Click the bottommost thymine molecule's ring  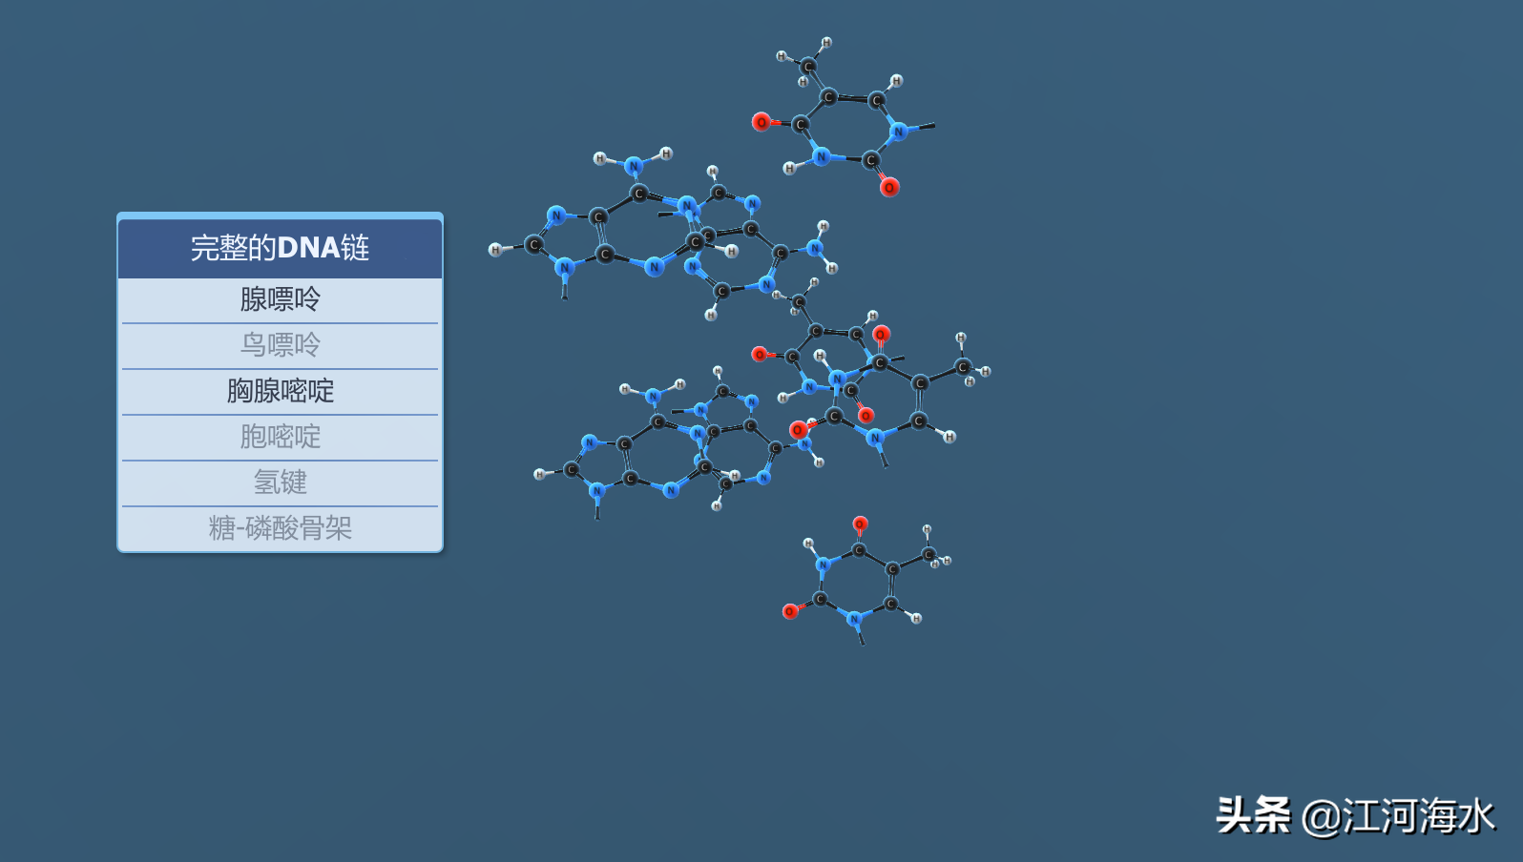[x=856, y=584]
